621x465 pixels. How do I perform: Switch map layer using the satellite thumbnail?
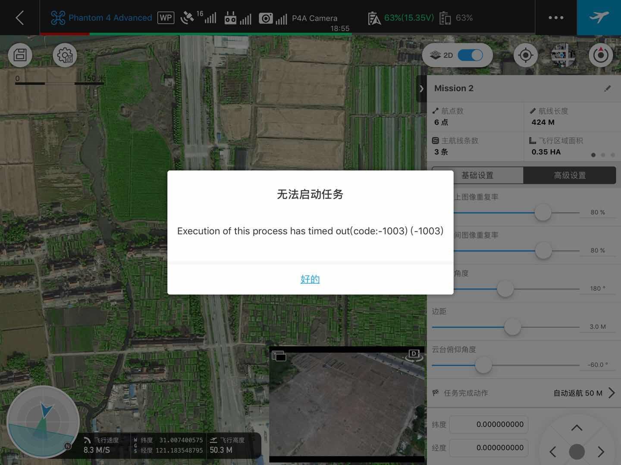(x=563, y=55)
